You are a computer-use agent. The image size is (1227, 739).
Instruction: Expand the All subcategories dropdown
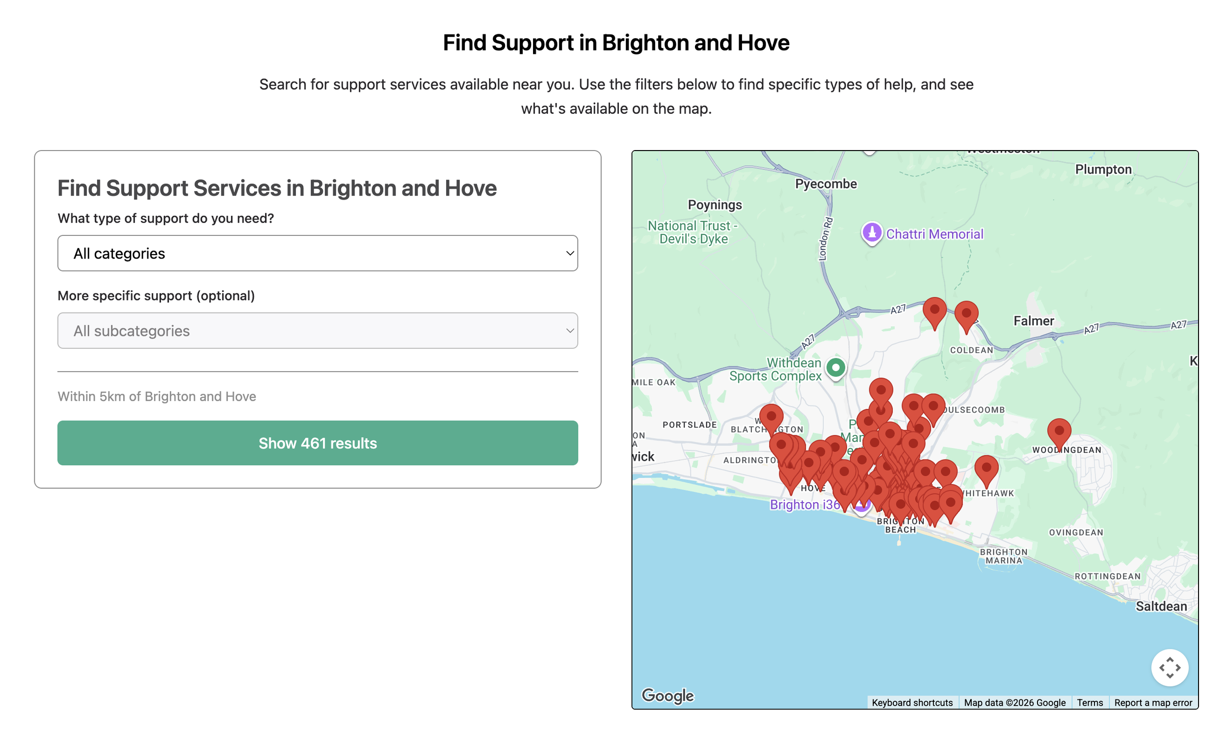tap(317, 330)
